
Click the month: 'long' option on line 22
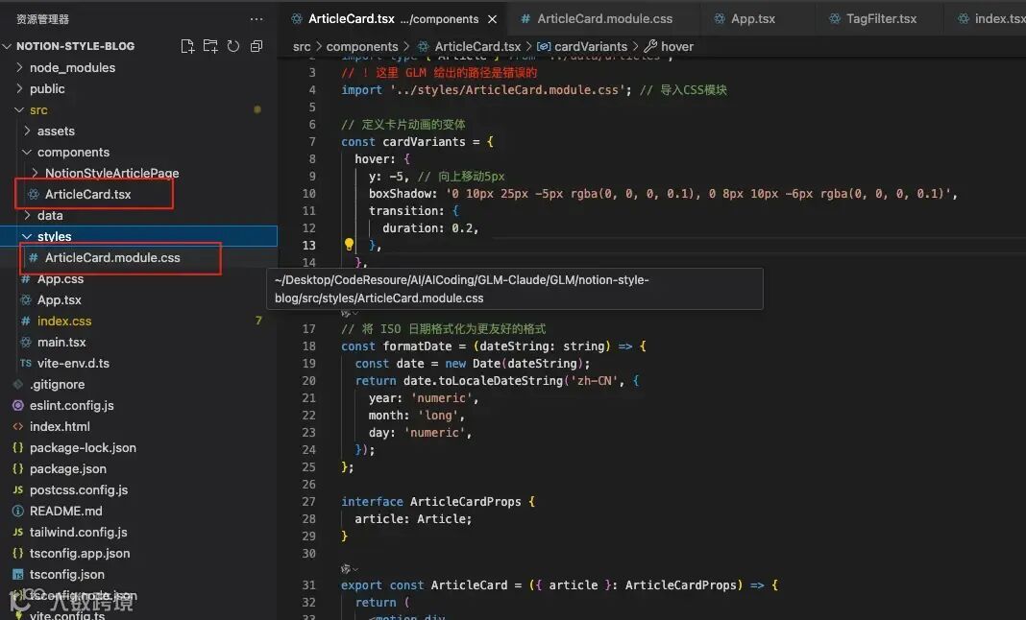tap(417, 416)
